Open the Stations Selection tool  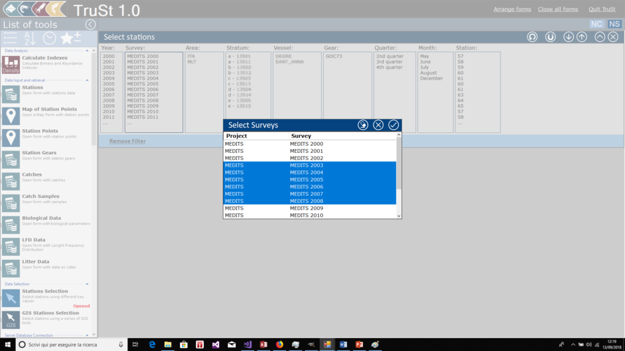point(11,298)
